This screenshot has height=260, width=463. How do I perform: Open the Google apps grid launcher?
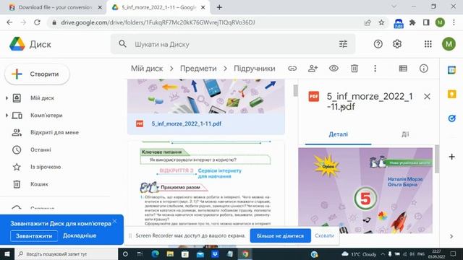(428, 44)
